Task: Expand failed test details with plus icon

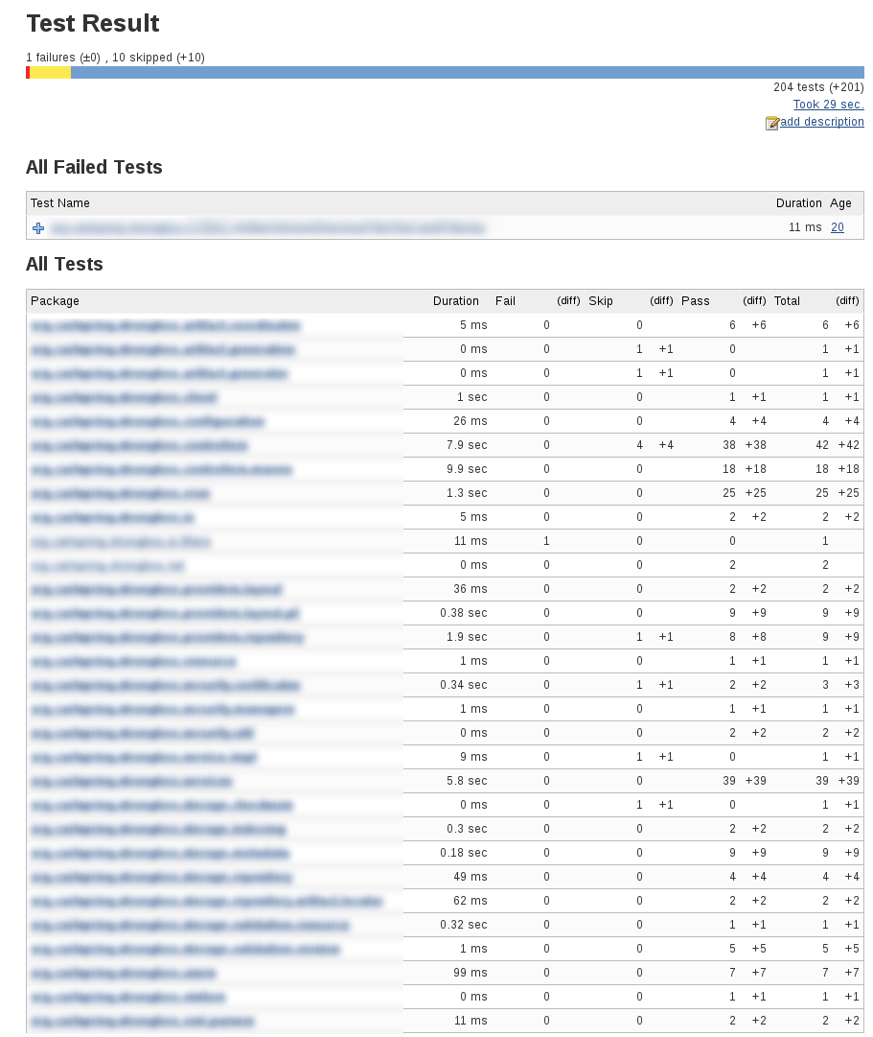Action: (38, 228)
